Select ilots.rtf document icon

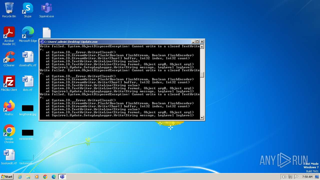[x=28, y=83]
